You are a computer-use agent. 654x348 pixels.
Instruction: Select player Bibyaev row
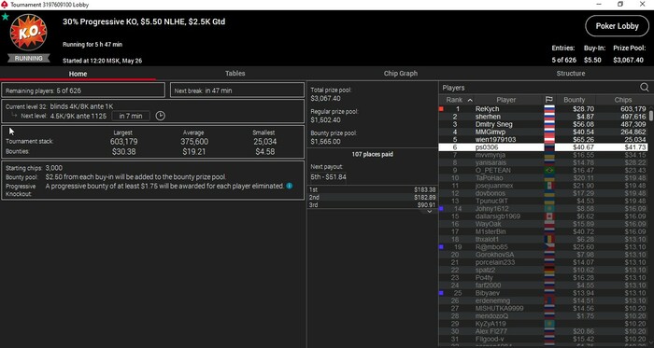click(544, 293)
